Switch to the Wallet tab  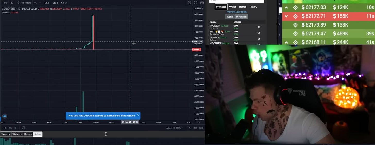(x=233, y=7)
